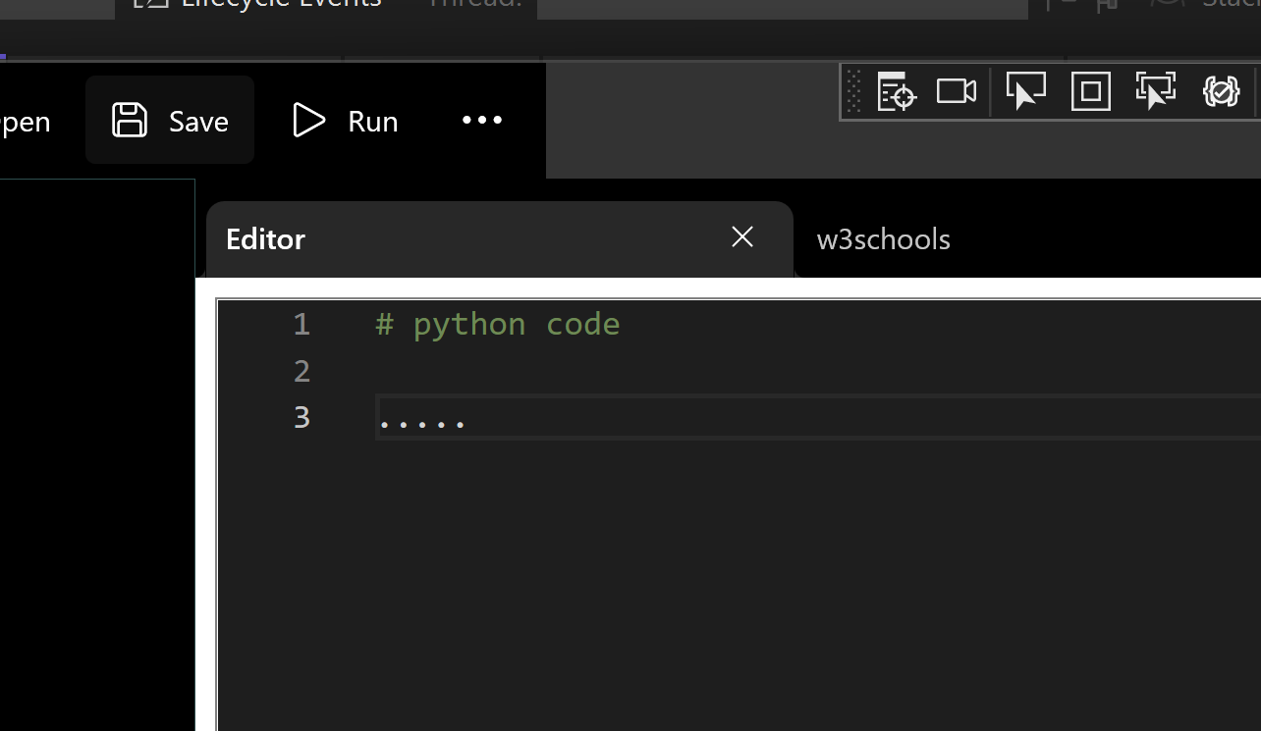Image resolution: width=1261 pixels, height=731 pixels.
Task: Click the Save floppy disk icon
Action: (129, 120)
